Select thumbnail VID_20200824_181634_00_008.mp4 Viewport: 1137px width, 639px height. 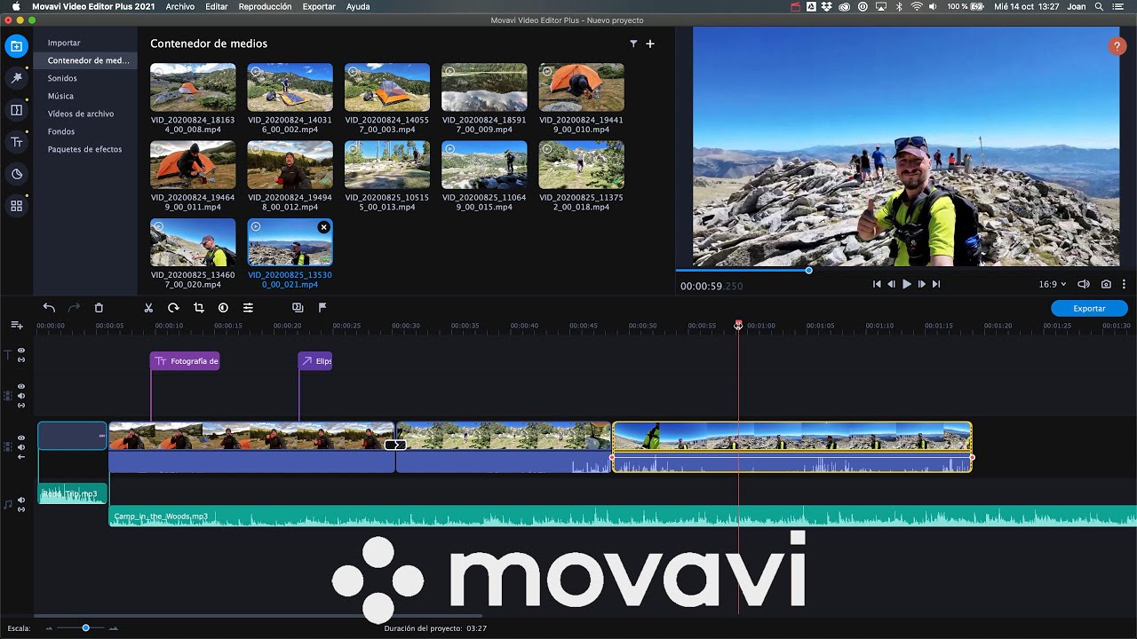tap(193, 87)
